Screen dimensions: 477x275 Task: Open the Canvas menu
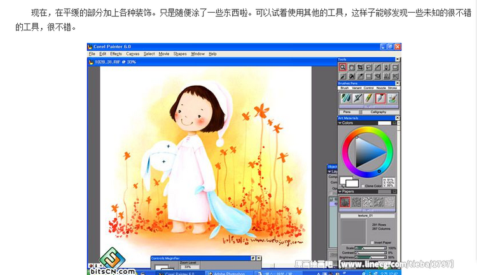pos(133,54)
